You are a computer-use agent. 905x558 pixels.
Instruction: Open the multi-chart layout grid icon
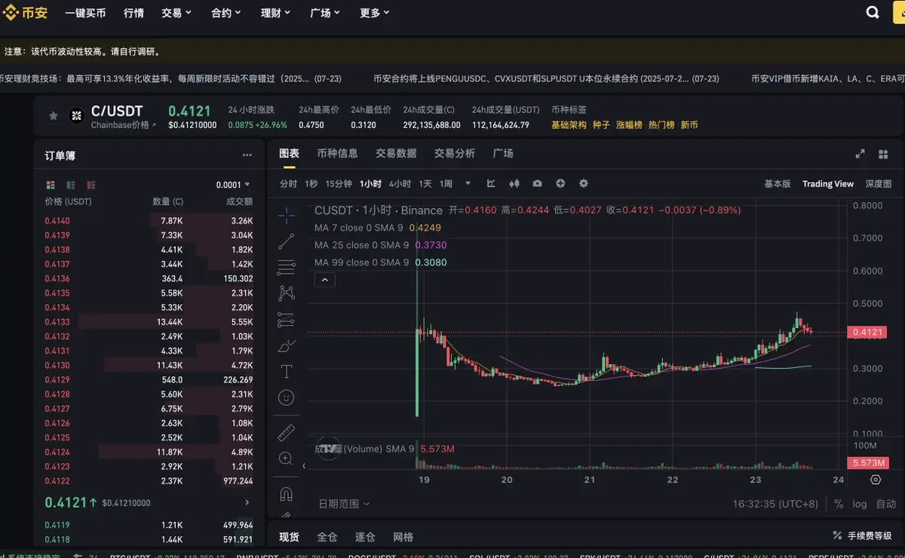[883, 154]
